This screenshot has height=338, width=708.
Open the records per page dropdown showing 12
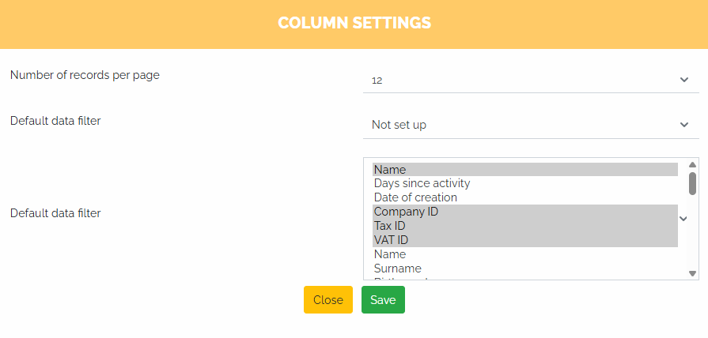522,80
